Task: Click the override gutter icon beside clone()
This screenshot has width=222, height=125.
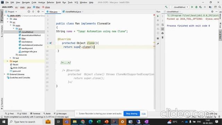Action: tap(51, 43)
